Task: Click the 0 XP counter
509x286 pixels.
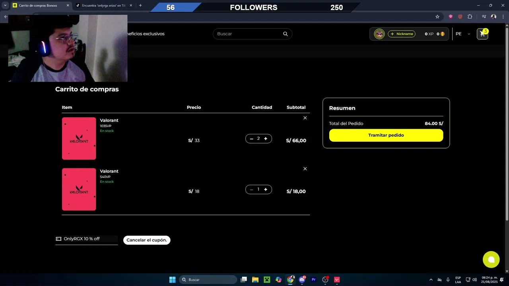Action: (429, 34)
